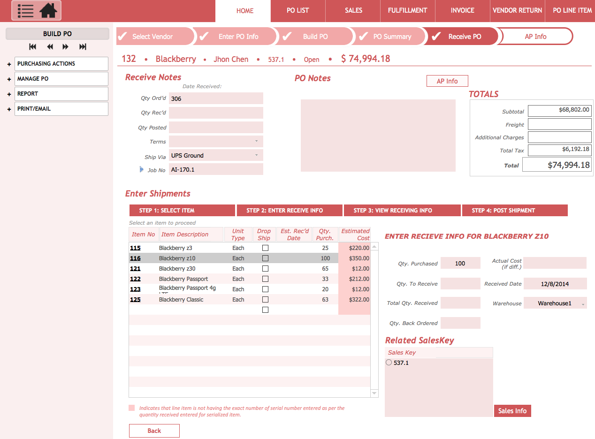Jump to last PO record
Image resolution: width=595 pixels, height=439 pixels.
[83, 46]
